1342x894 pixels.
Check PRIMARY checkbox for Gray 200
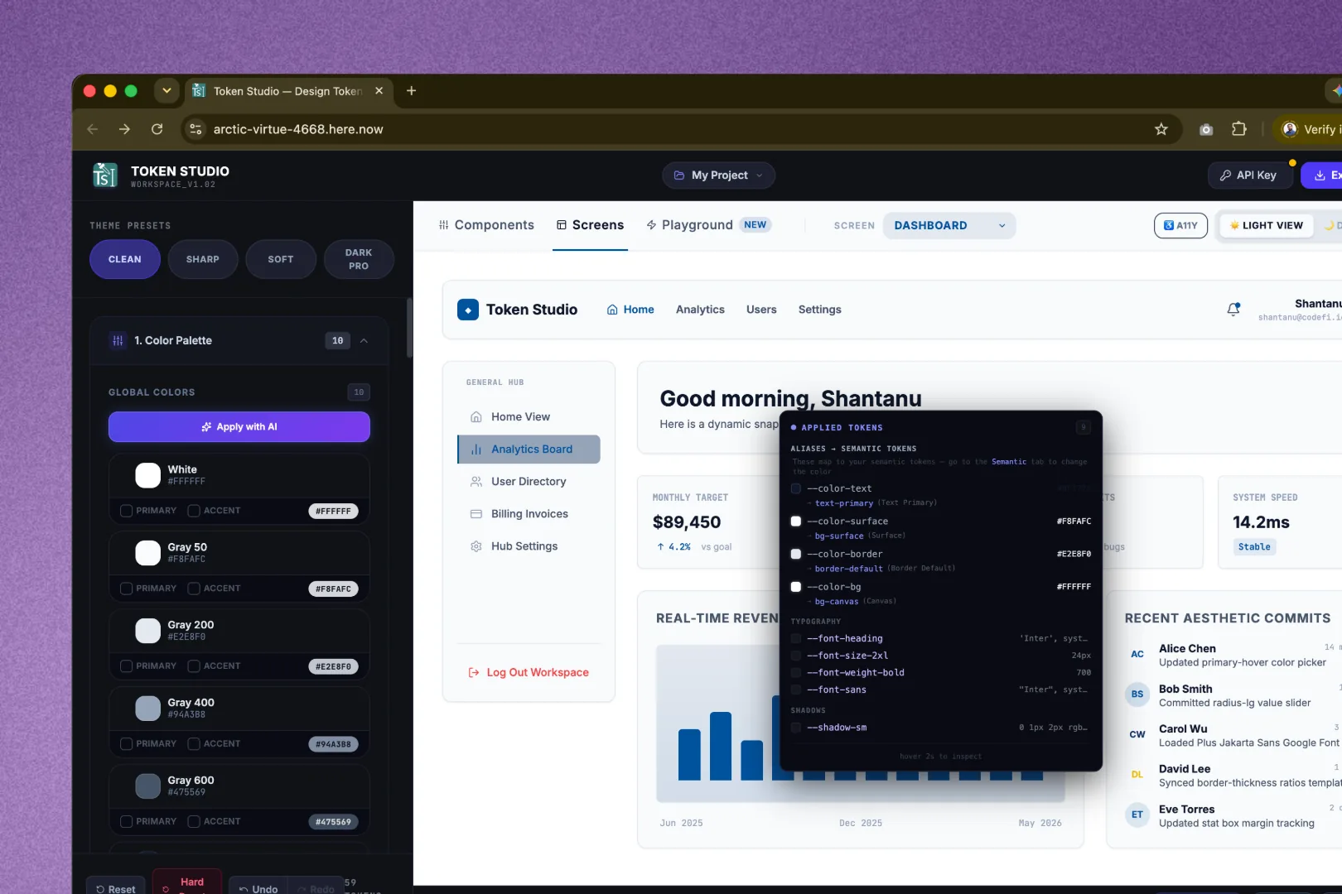coord(127,666)
